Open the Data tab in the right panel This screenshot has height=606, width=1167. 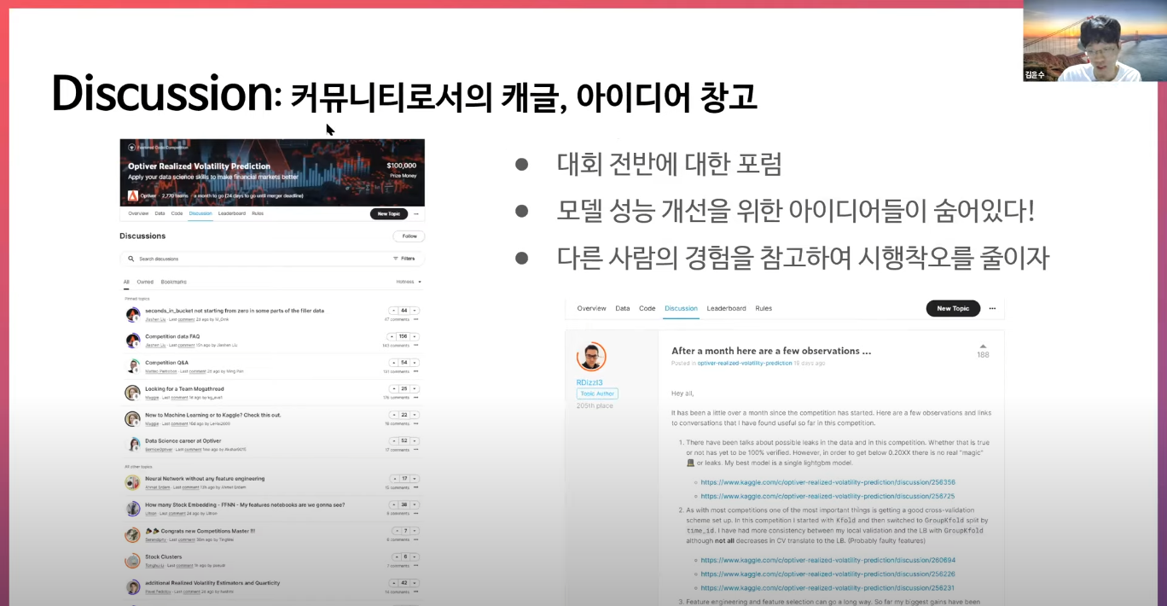[623, 308]
